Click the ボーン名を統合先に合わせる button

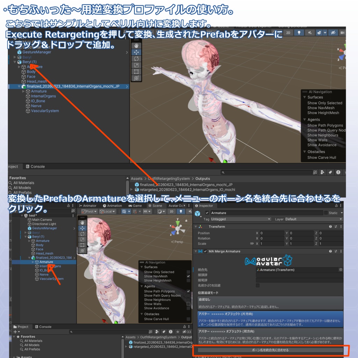click(270, 350)
